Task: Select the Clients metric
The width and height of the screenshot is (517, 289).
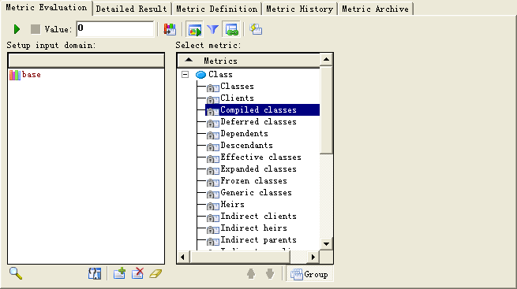Action: click(237, 98)
